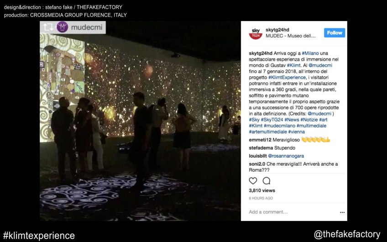The image size is (387, 242).
Task: Click the video of the Klimt installation
Action: (x=140, y=121)
